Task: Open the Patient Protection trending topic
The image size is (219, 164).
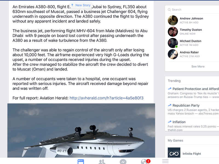Action: tap(193, 93)
